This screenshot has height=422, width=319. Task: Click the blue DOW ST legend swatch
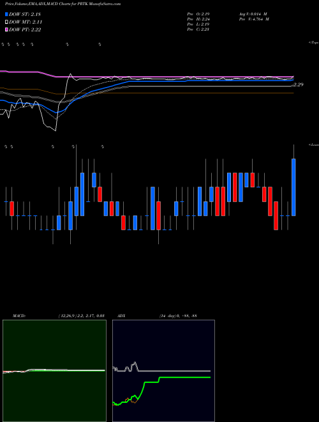(7, 14)
